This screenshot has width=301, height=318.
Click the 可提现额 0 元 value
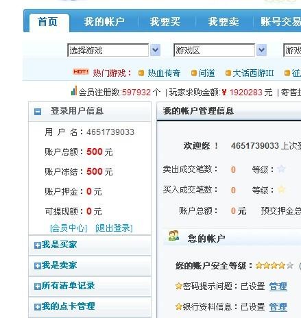click(x=94, y=211)
